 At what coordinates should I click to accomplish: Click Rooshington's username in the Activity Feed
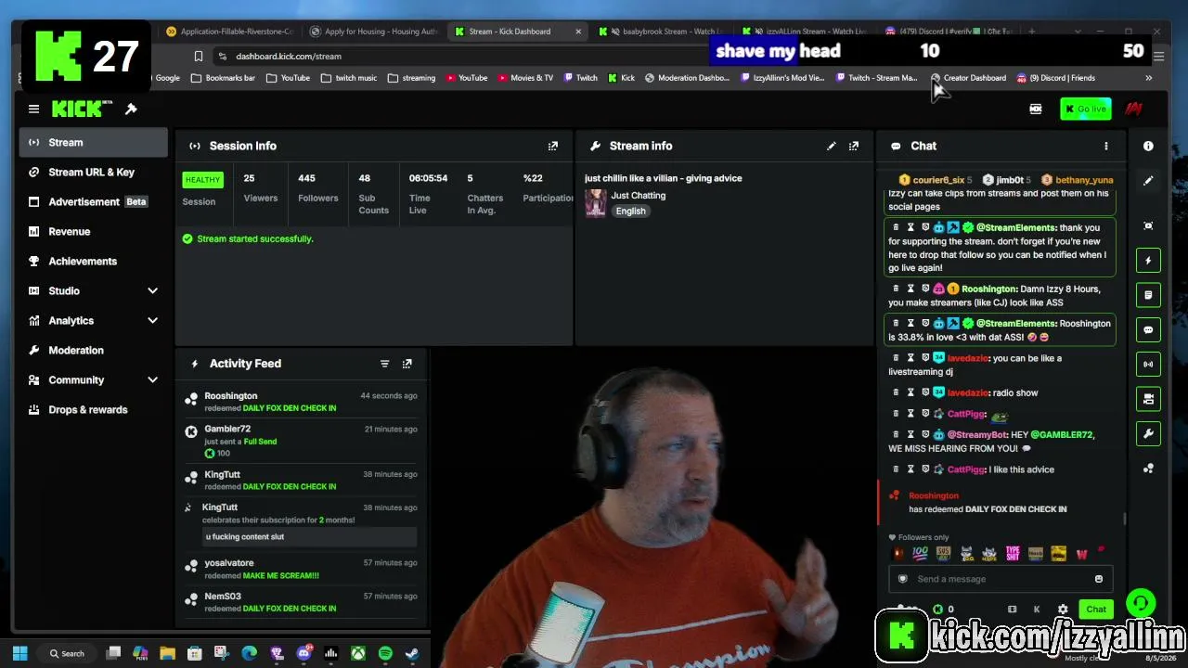[231, 396]
